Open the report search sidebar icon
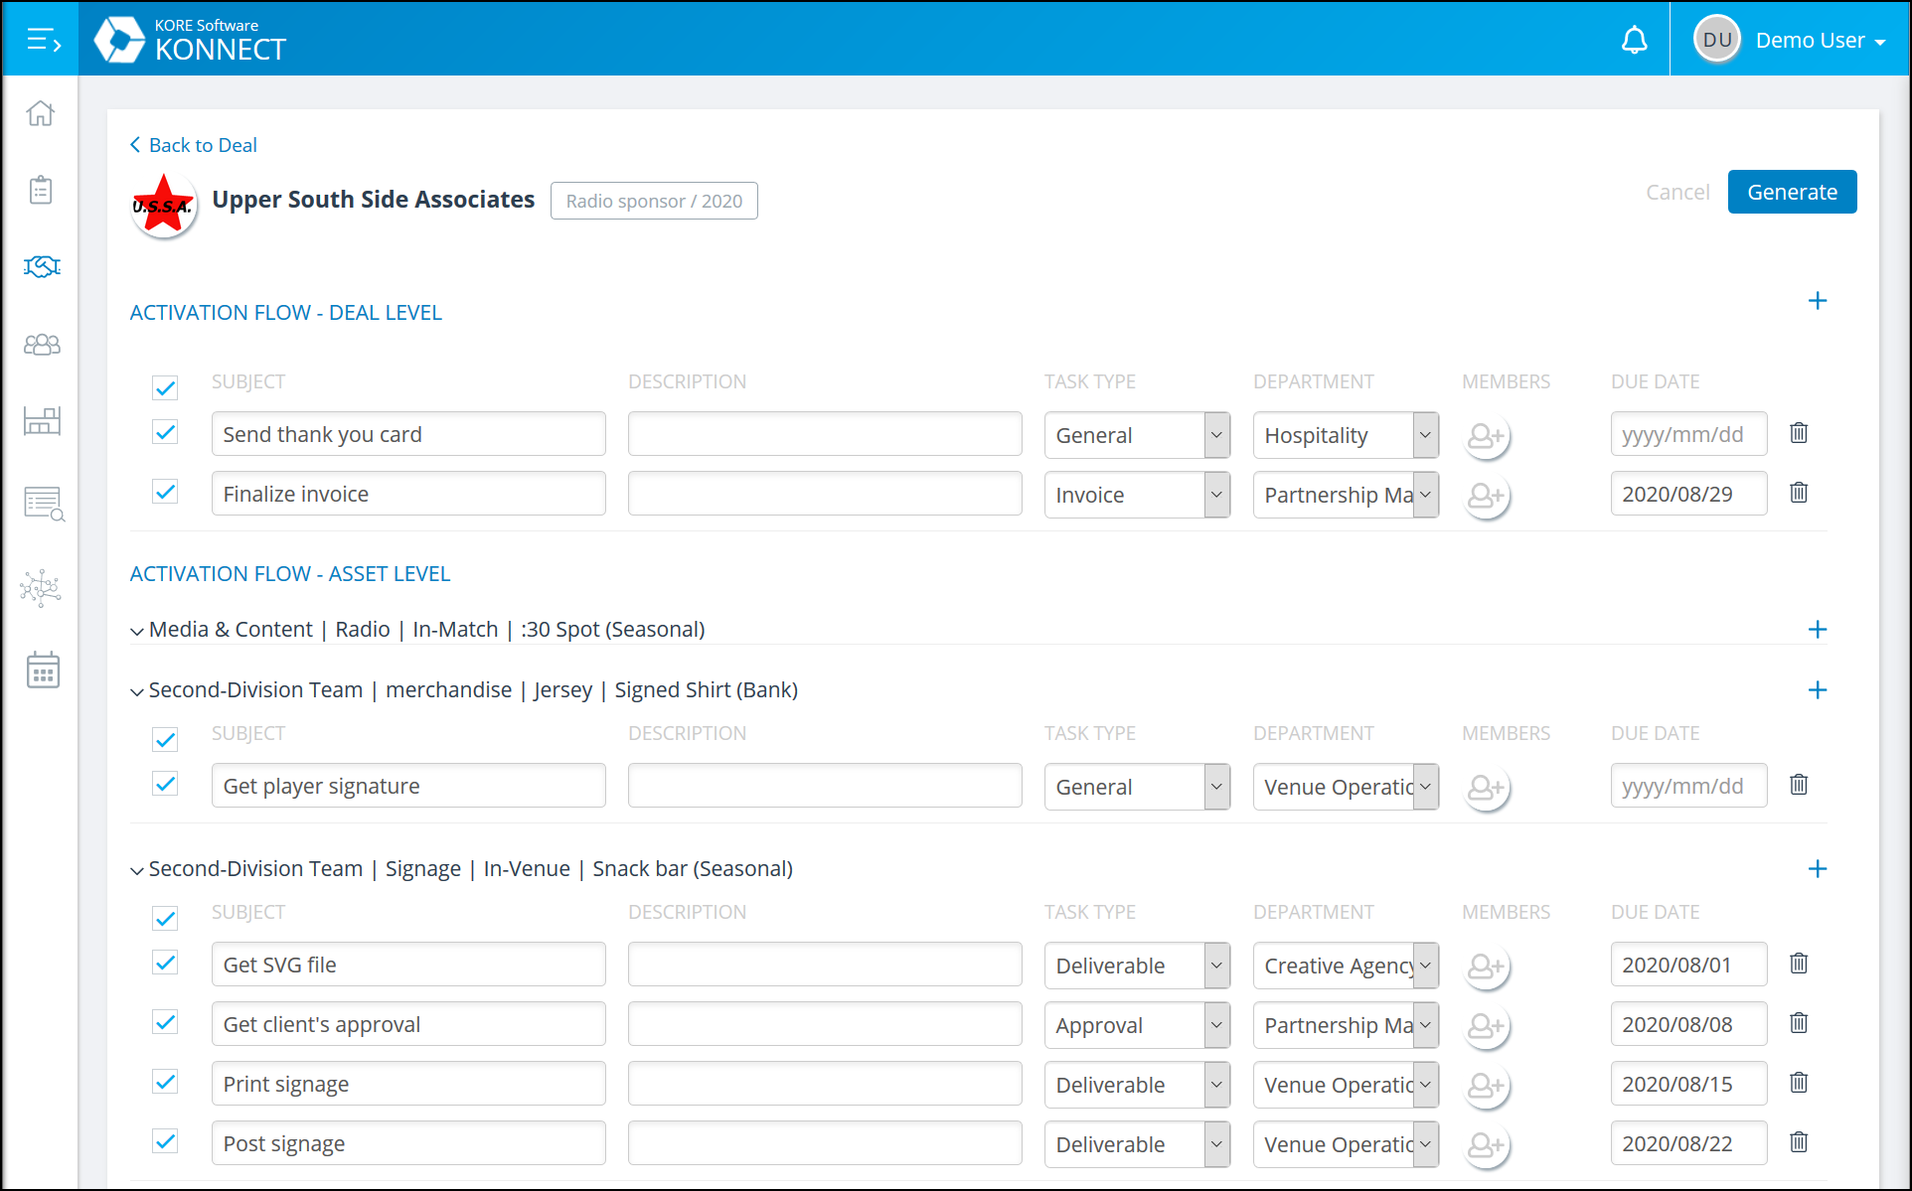 (x=44, y=505)
